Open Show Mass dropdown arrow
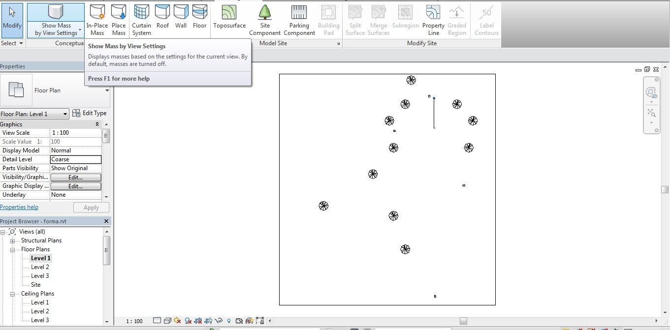Image resolution: width=670 pixels, height=330 pixels. pyautogui.click(x=80, y=30)
